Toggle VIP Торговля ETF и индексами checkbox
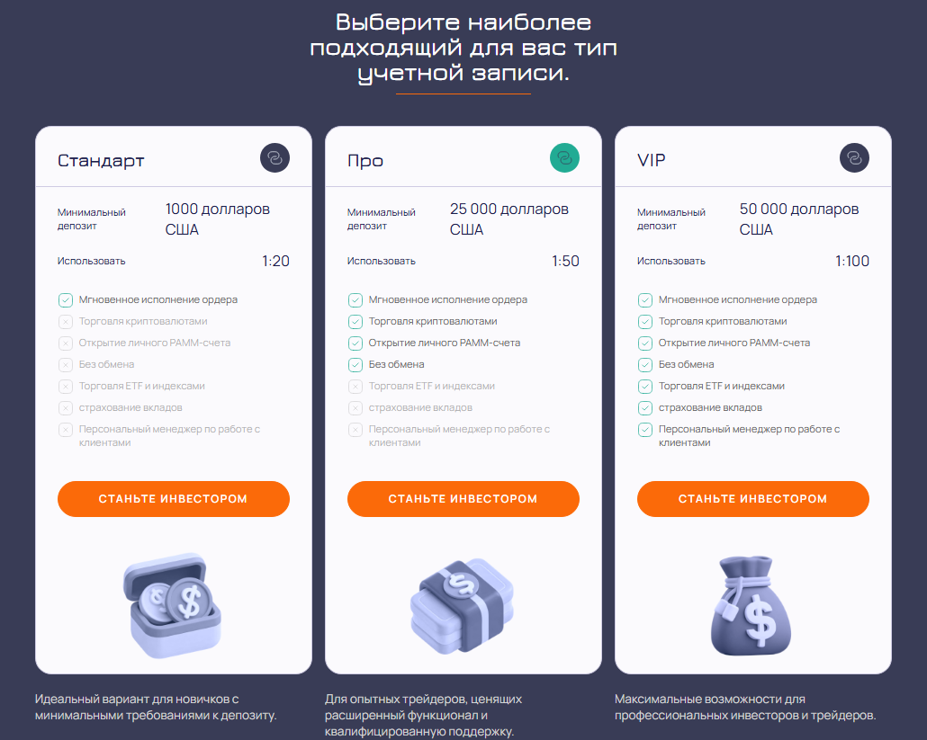The height and width of the screenshot is (740, 927). [645, 386]
